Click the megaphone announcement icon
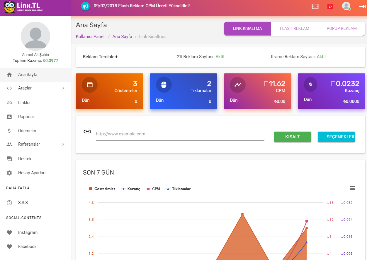367x262 pixels. [x=85, y=6]
